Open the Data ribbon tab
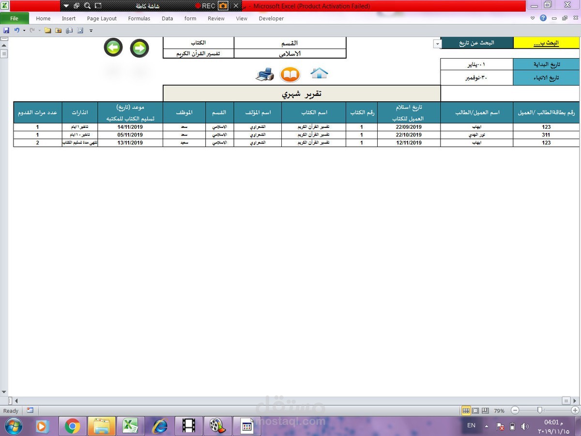 coord(168,18)
